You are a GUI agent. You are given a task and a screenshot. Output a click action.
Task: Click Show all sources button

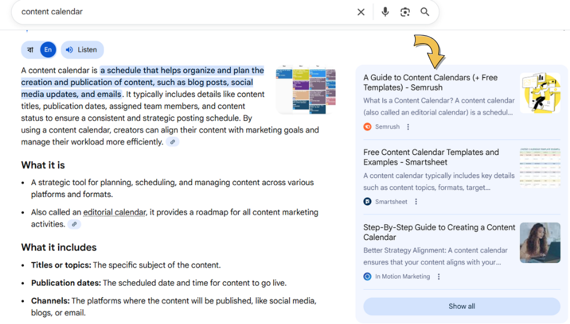coord(462,306)
